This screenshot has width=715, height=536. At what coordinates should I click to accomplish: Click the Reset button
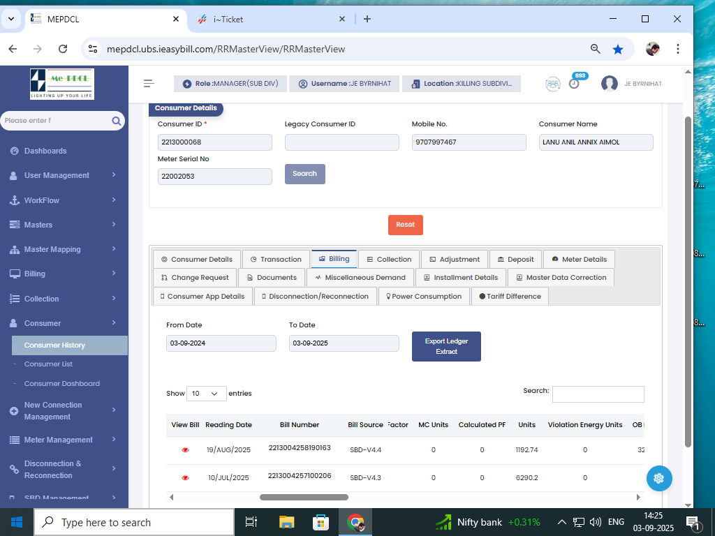coord(406,225)
